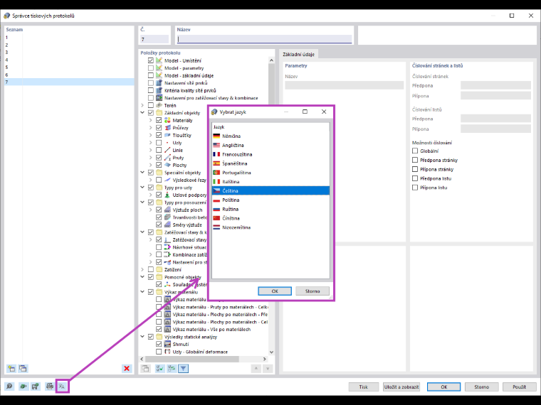Click the Tisk button
The width and height of the screenshot is (541, 405).
click(x=363, y=387)
